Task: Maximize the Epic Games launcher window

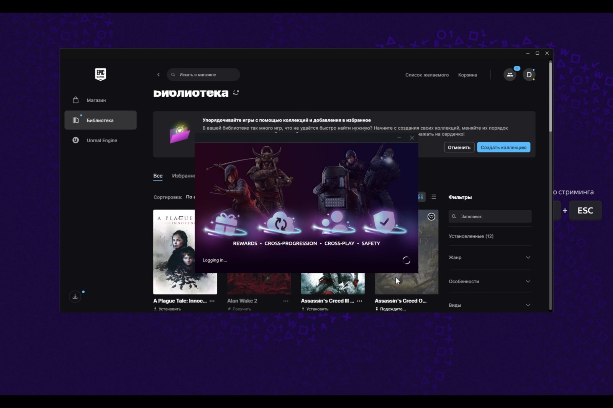Action: pyautogui.click(x=538, y=53)
